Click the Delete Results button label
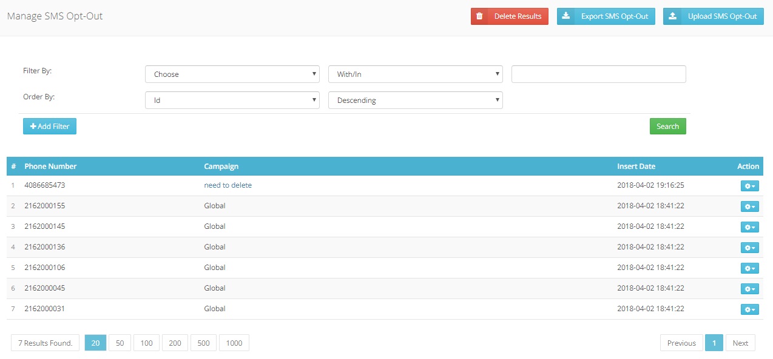This screenshot has height=359, width=773. coord(518,16)
